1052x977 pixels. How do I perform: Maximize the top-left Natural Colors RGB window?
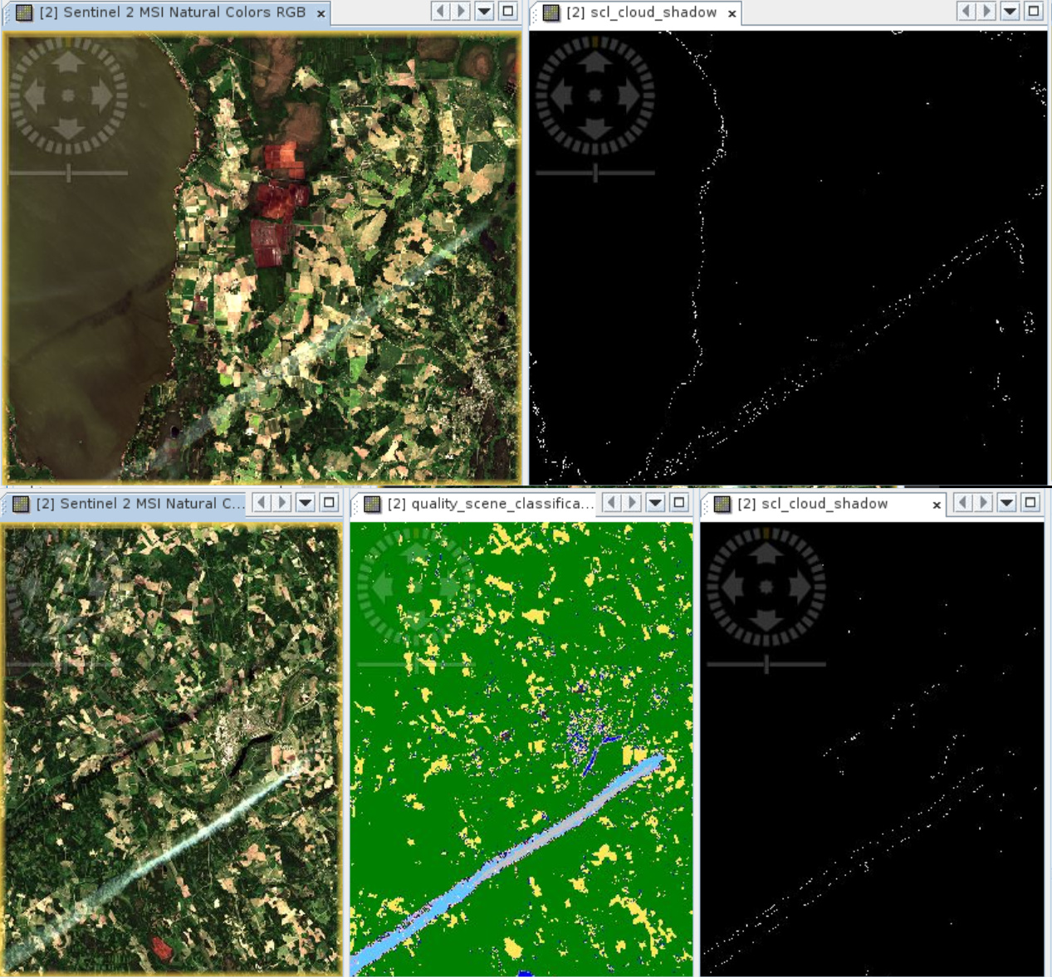coord(508,12)
